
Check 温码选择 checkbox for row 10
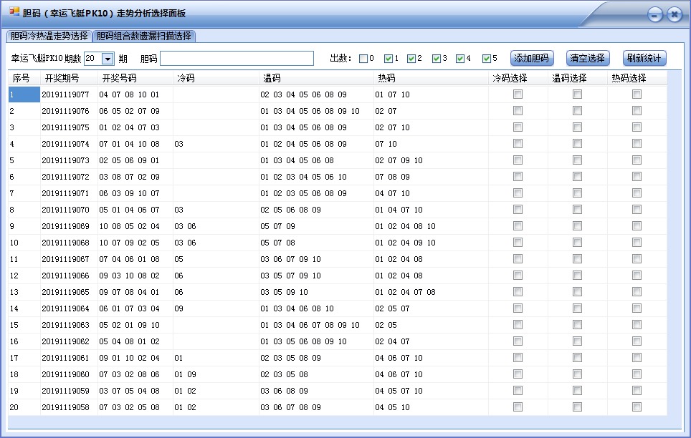[577, 243]
